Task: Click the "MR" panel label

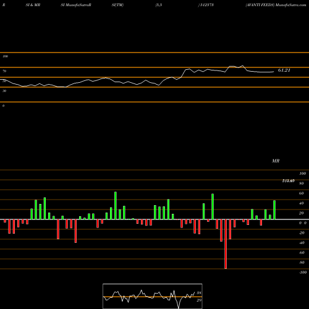Action: (x=276, y=161)
